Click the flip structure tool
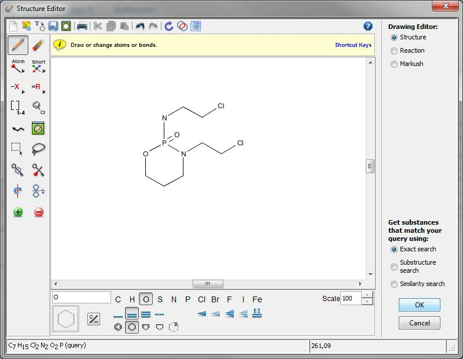Viewport: 463px width, 359px height. [x=38, y=191]
